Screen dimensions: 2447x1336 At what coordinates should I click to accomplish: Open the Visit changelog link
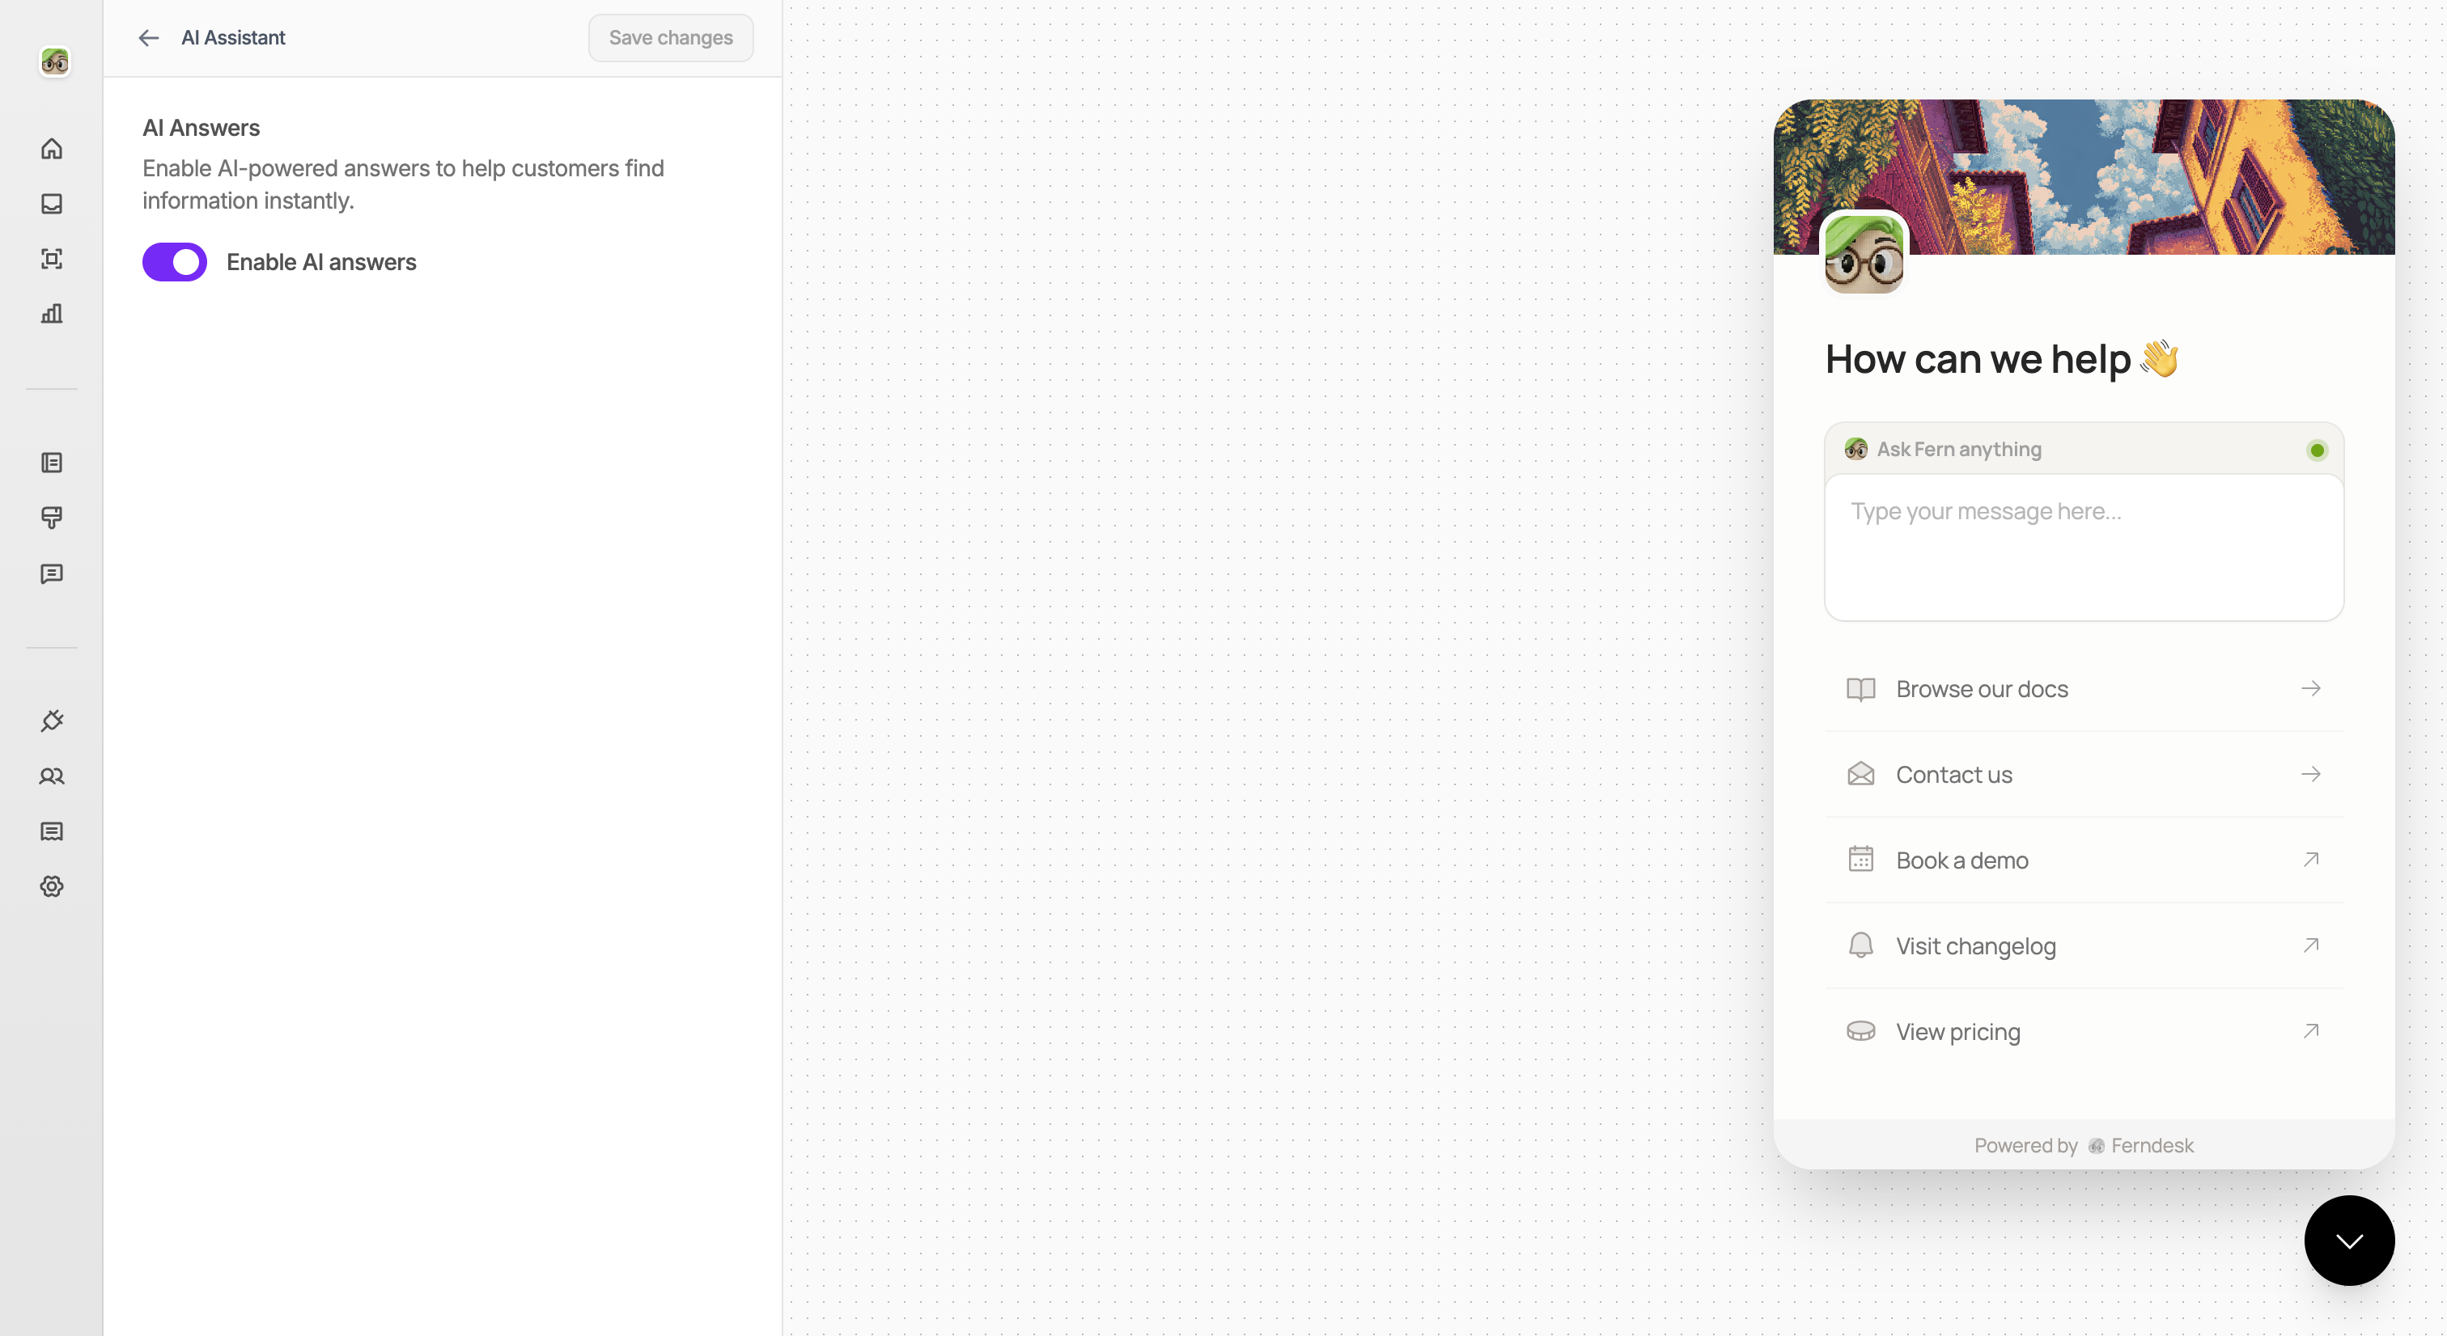[x=2084, y=945]
